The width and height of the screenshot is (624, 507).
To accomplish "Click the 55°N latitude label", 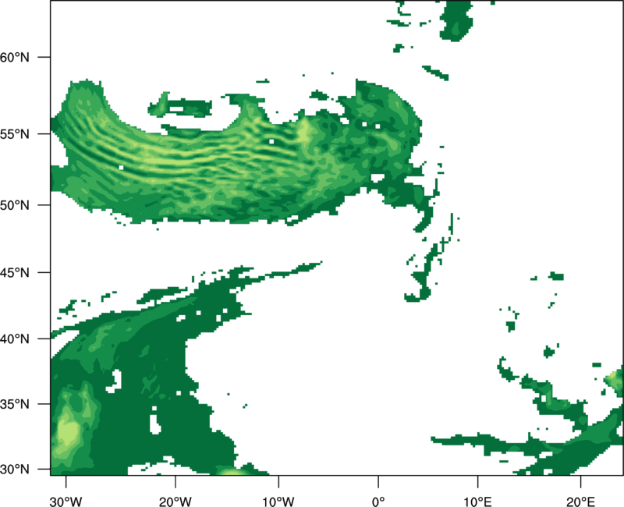I will pos(15,134).
